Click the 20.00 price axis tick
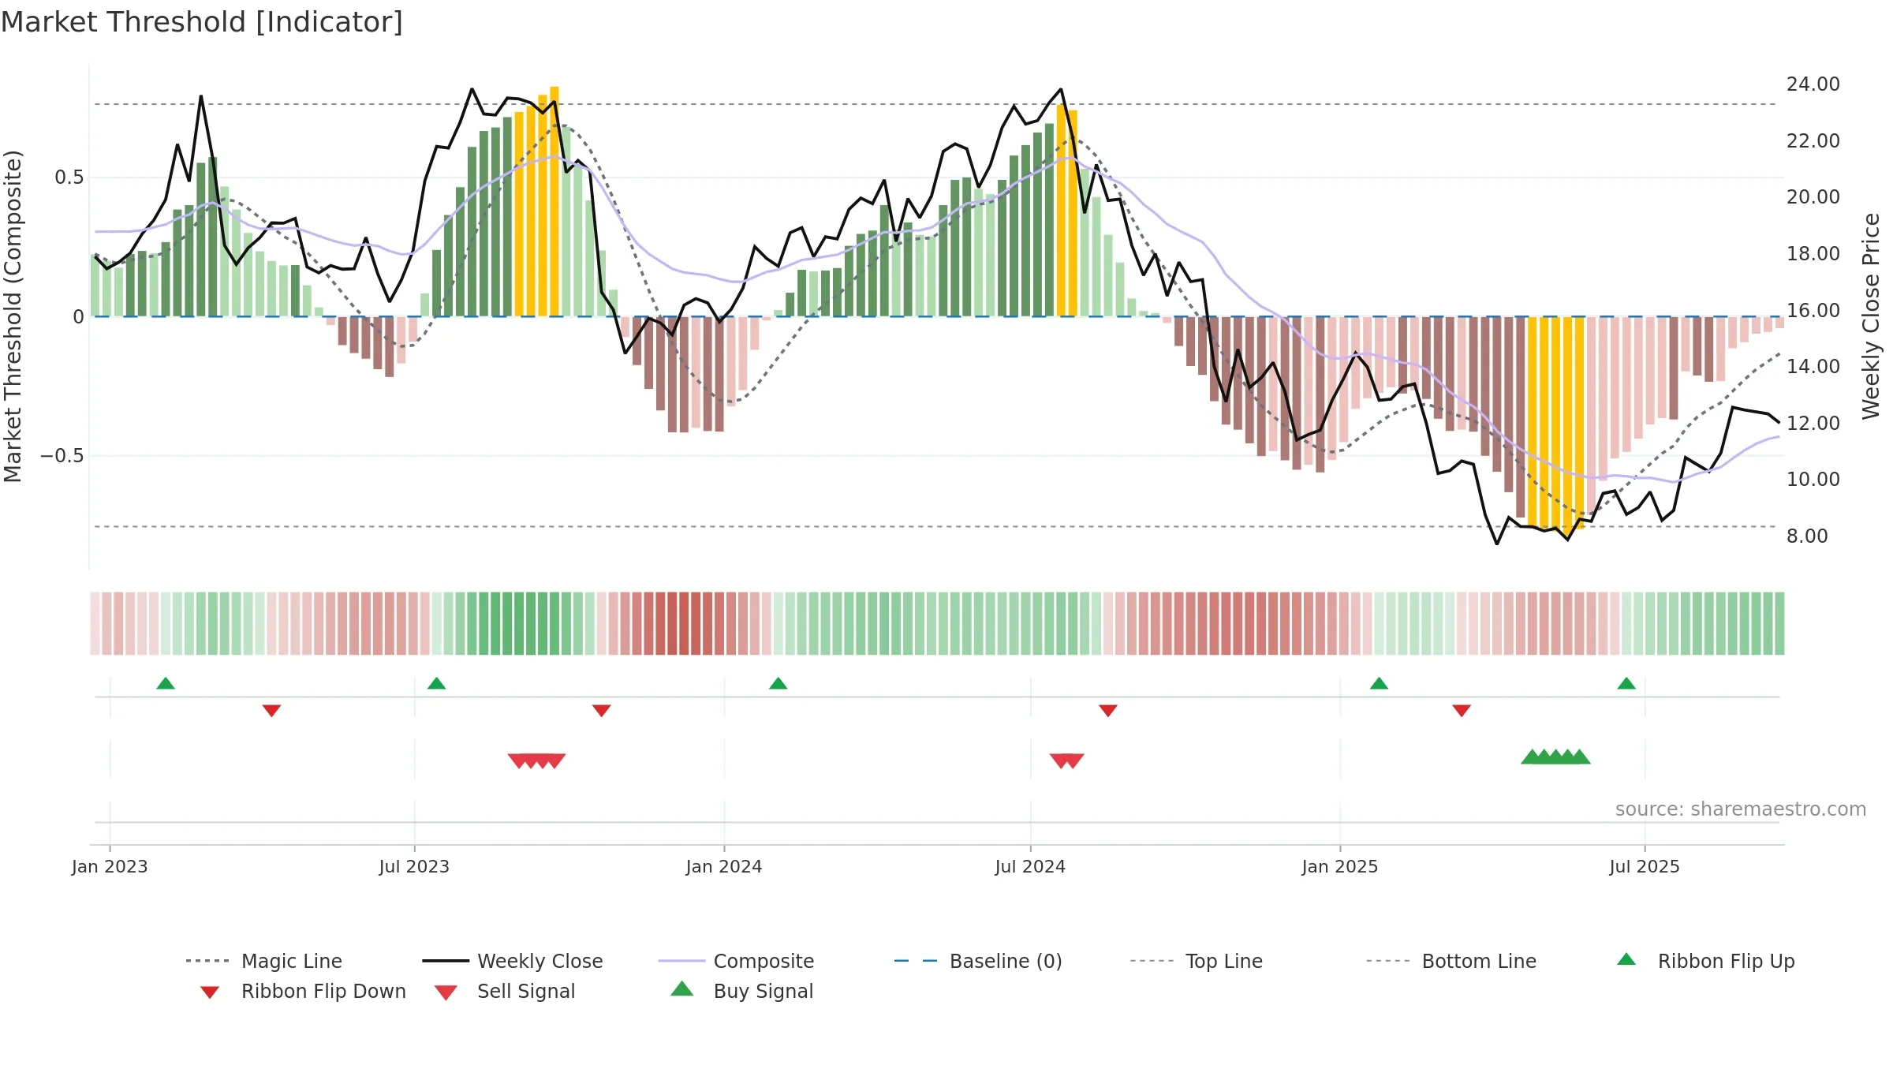This screenshot has width=1893, height=1065. click(x=1813, y=197)
